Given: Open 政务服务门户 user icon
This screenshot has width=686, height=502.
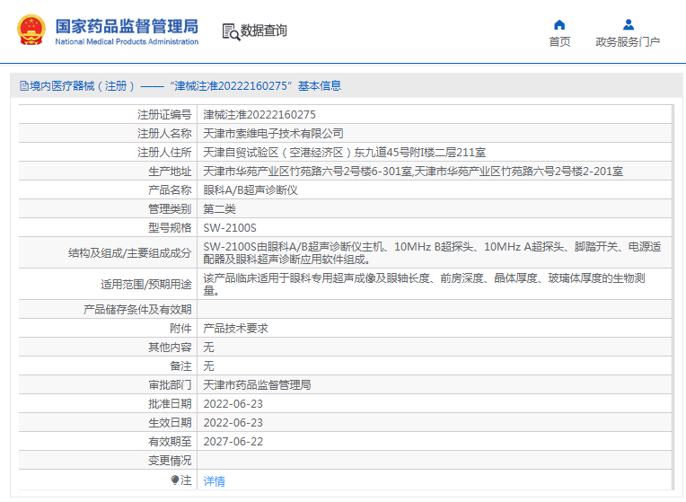Looking at the screenshot, I should (x=629, y=24).
